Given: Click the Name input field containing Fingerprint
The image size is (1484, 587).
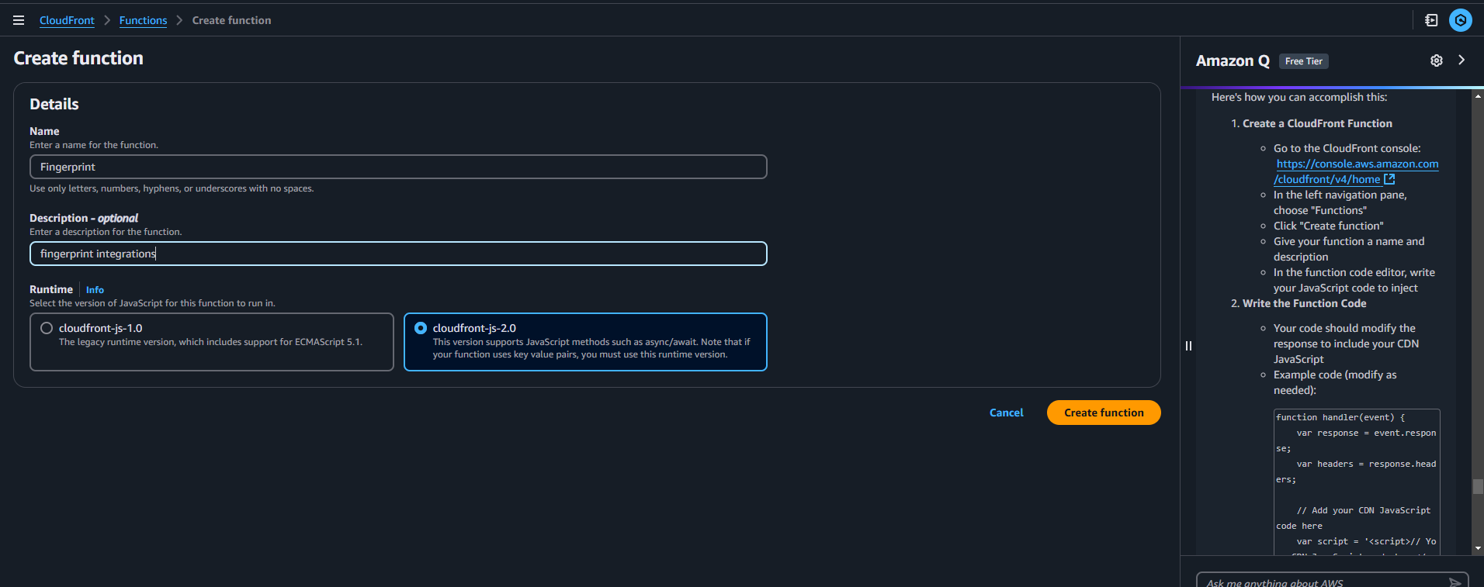Looking at the screenshot, I should [x=398, y=167].
